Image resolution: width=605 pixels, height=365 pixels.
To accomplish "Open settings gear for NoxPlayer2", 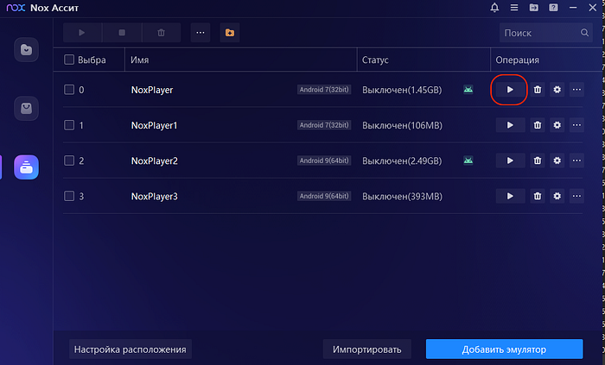I will click(557, 160).
